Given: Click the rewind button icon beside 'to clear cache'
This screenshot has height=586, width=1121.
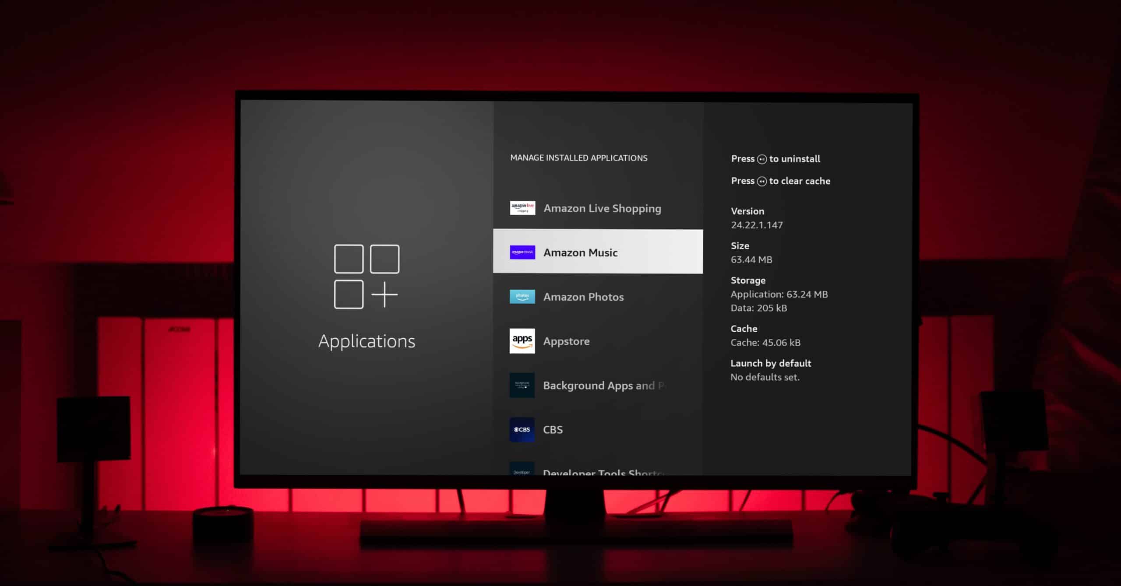Looking at the screenshot, I should point(762,181).
